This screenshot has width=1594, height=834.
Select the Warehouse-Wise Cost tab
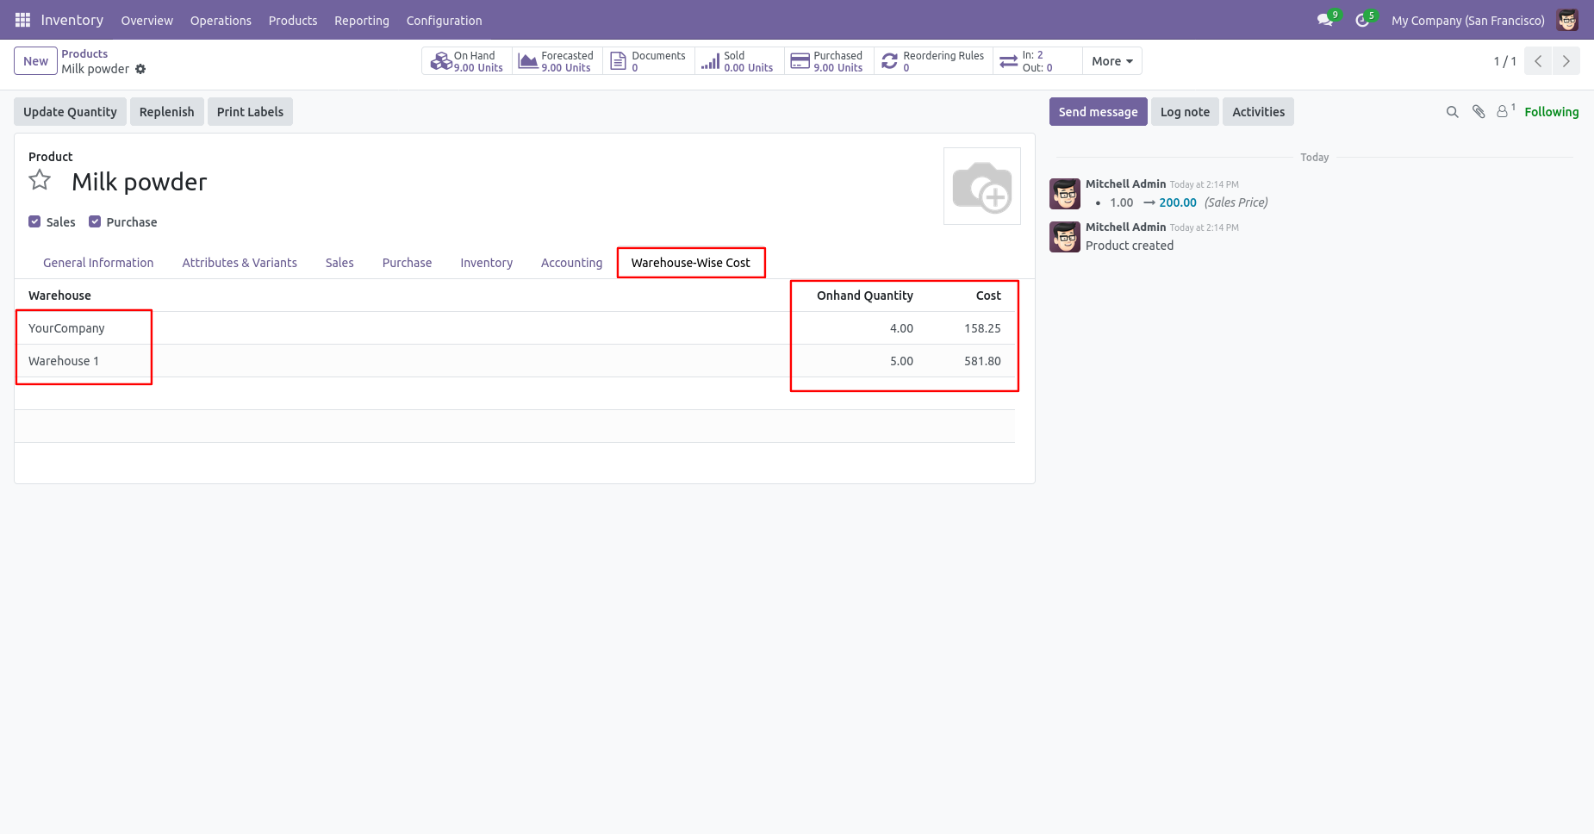[691, 263]
